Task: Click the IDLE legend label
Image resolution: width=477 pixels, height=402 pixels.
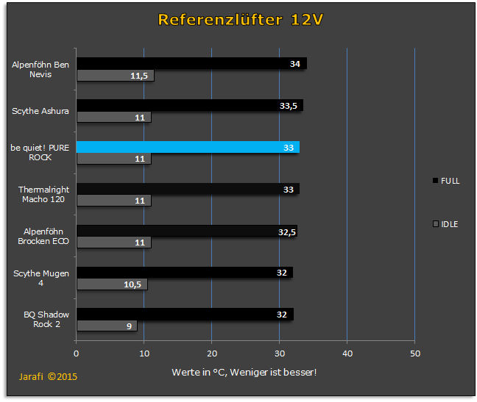Action: click(450, 224)
